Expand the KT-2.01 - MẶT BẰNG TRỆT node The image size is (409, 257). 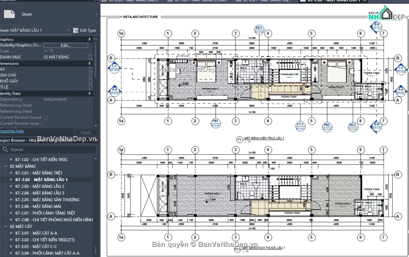click(x=11, y=173)
